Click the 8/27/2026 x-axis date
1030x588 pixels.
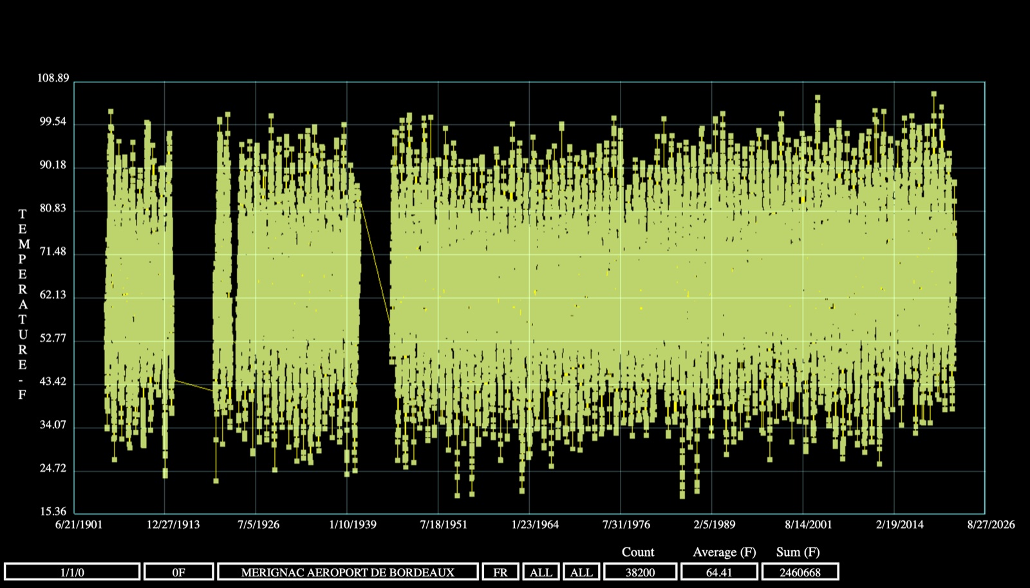991,524
